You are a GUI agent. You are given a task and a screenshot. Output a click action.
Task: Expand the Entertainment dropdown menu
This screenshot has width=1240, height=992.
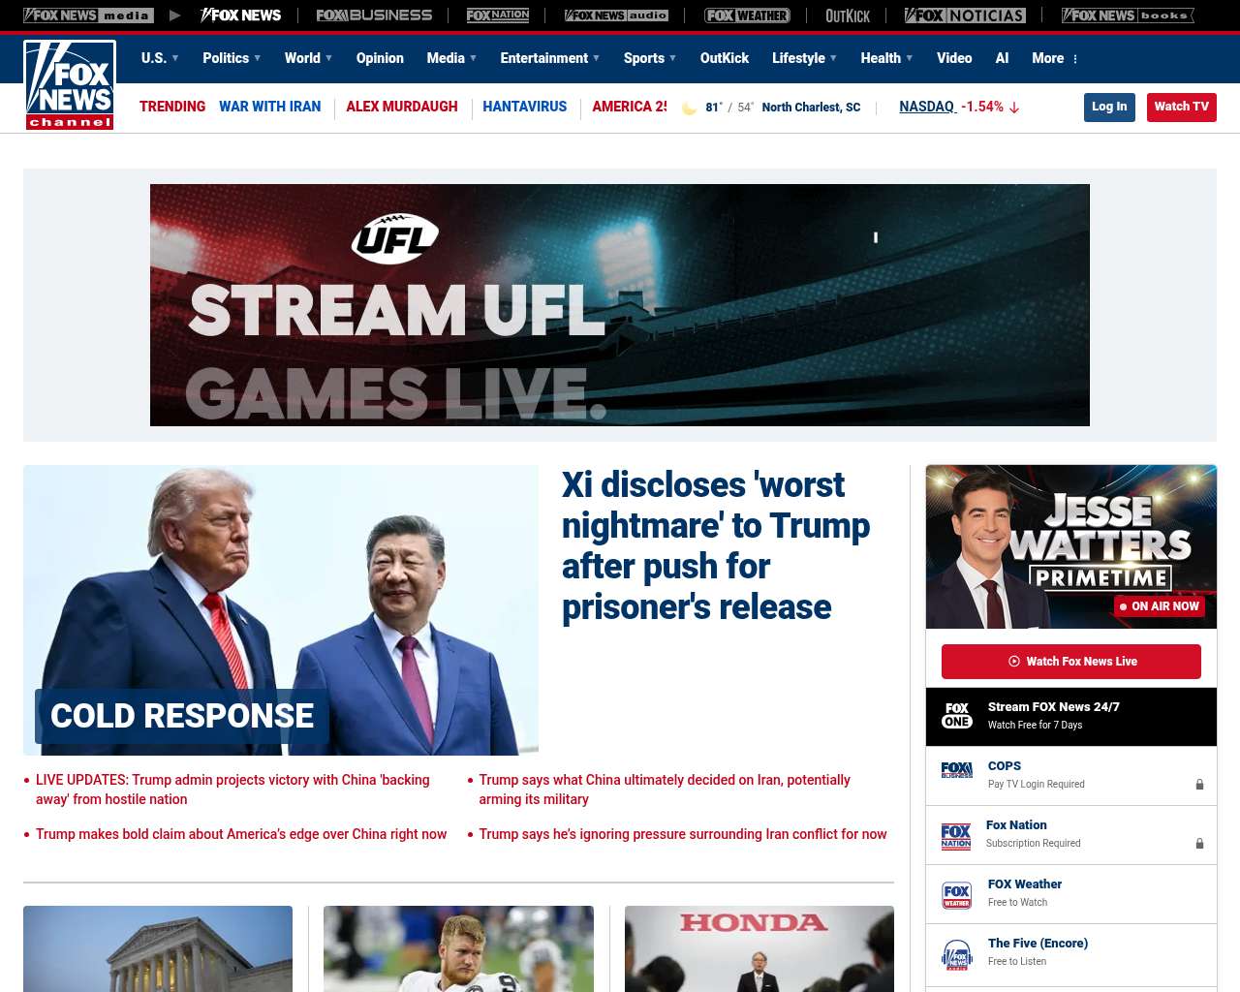[x=549, y=58]
